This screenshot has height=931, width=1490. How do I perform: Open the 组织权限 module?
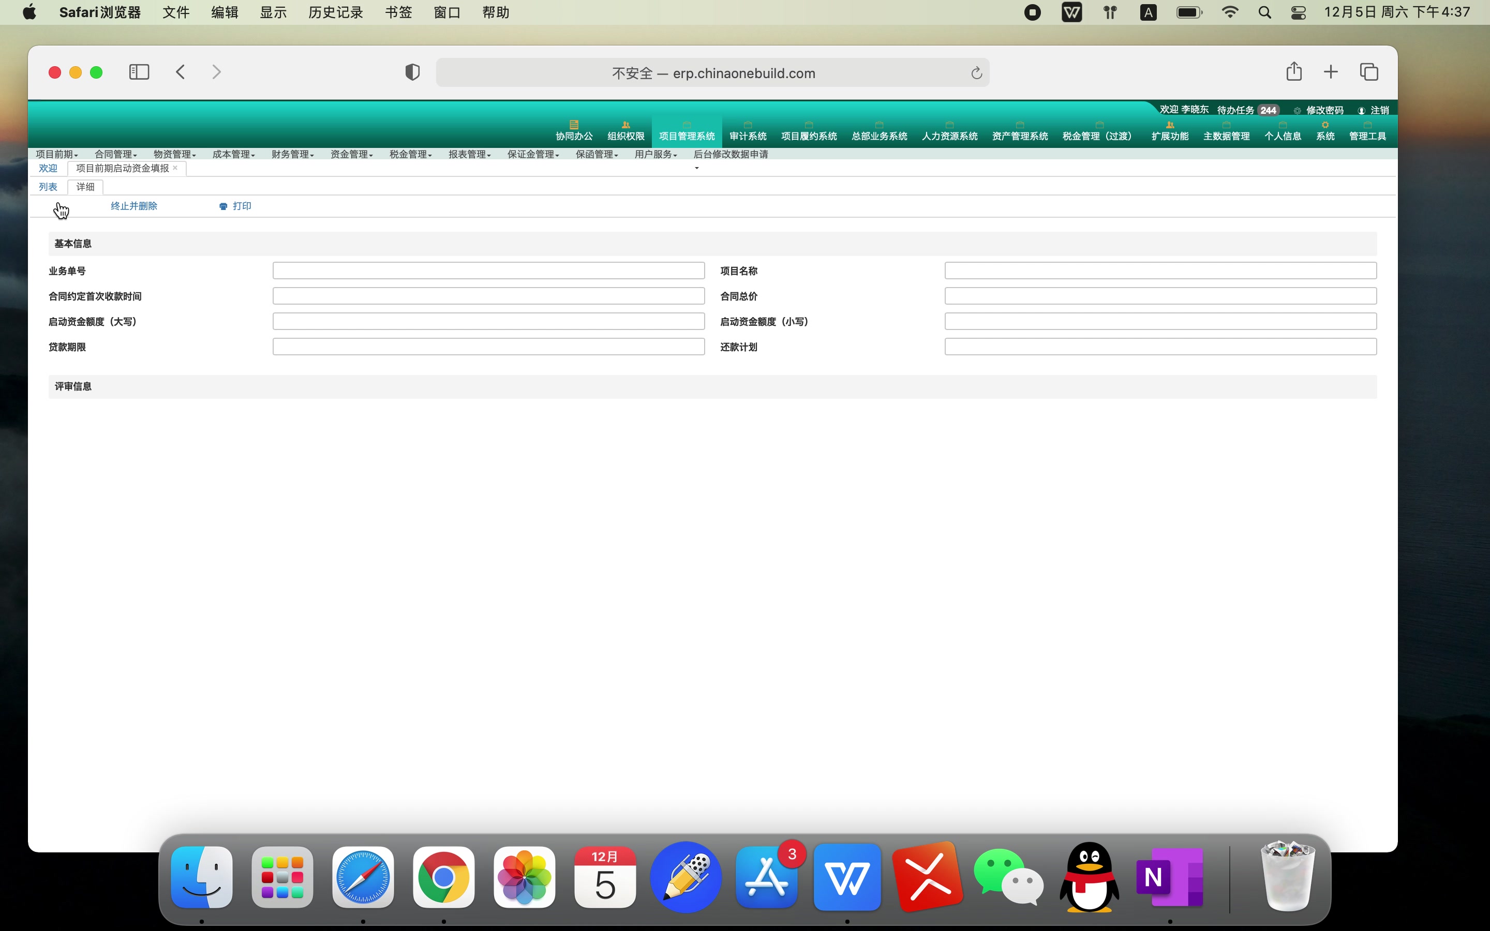pyautogui.click(x=625, y=131)
